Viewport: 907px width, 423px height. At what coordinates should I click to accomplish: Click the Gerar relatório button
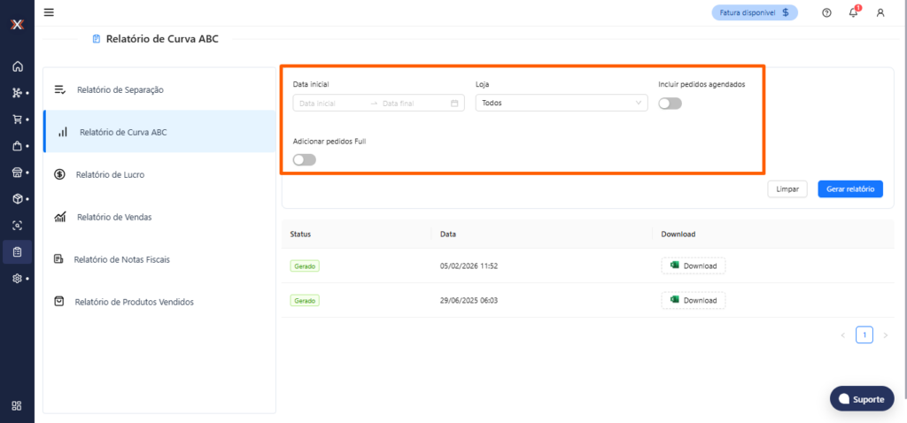pyautogui.click(x=849, y=189)
